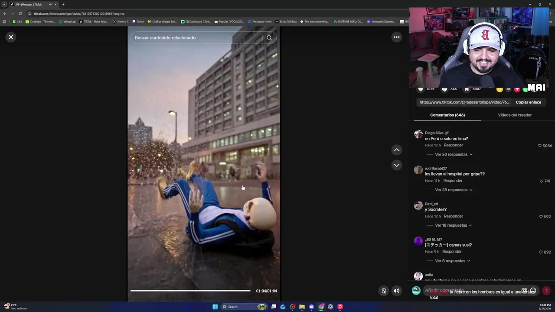
Task: Open the tab search dropdown arrow
Action: (4, 4)
